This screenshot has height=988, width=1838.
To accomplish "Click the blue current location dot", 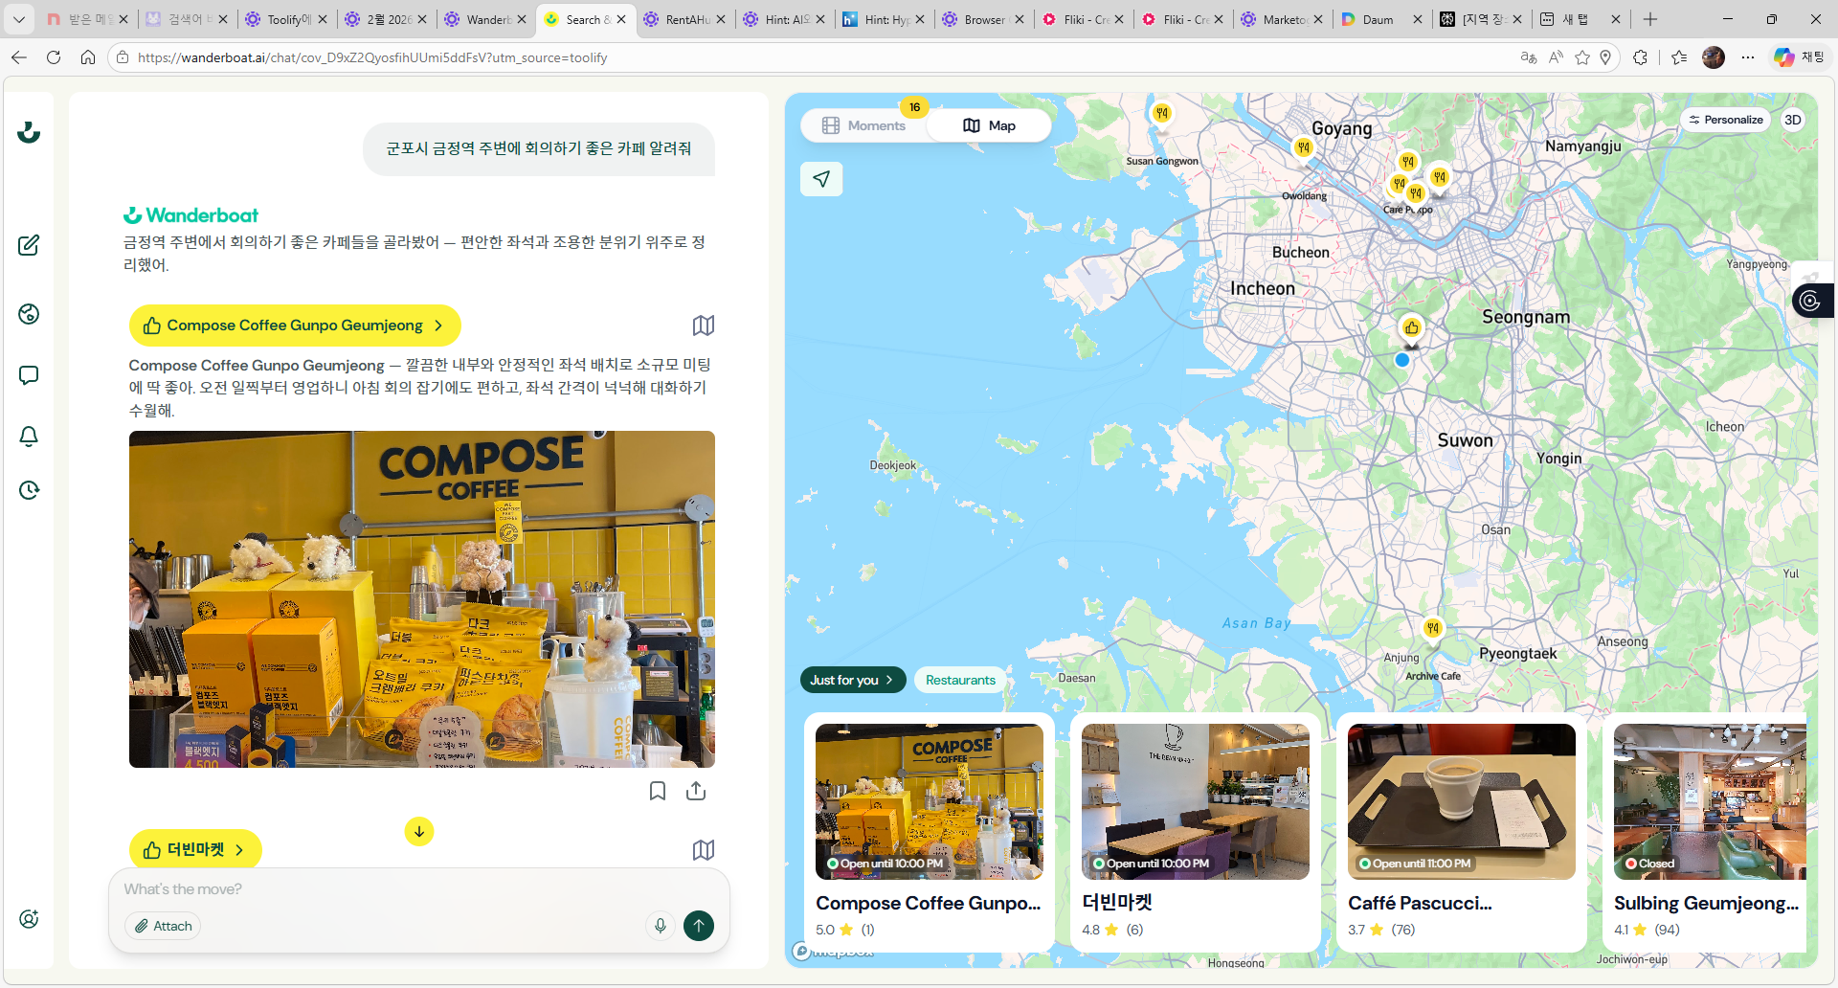I will point(1402,360).
